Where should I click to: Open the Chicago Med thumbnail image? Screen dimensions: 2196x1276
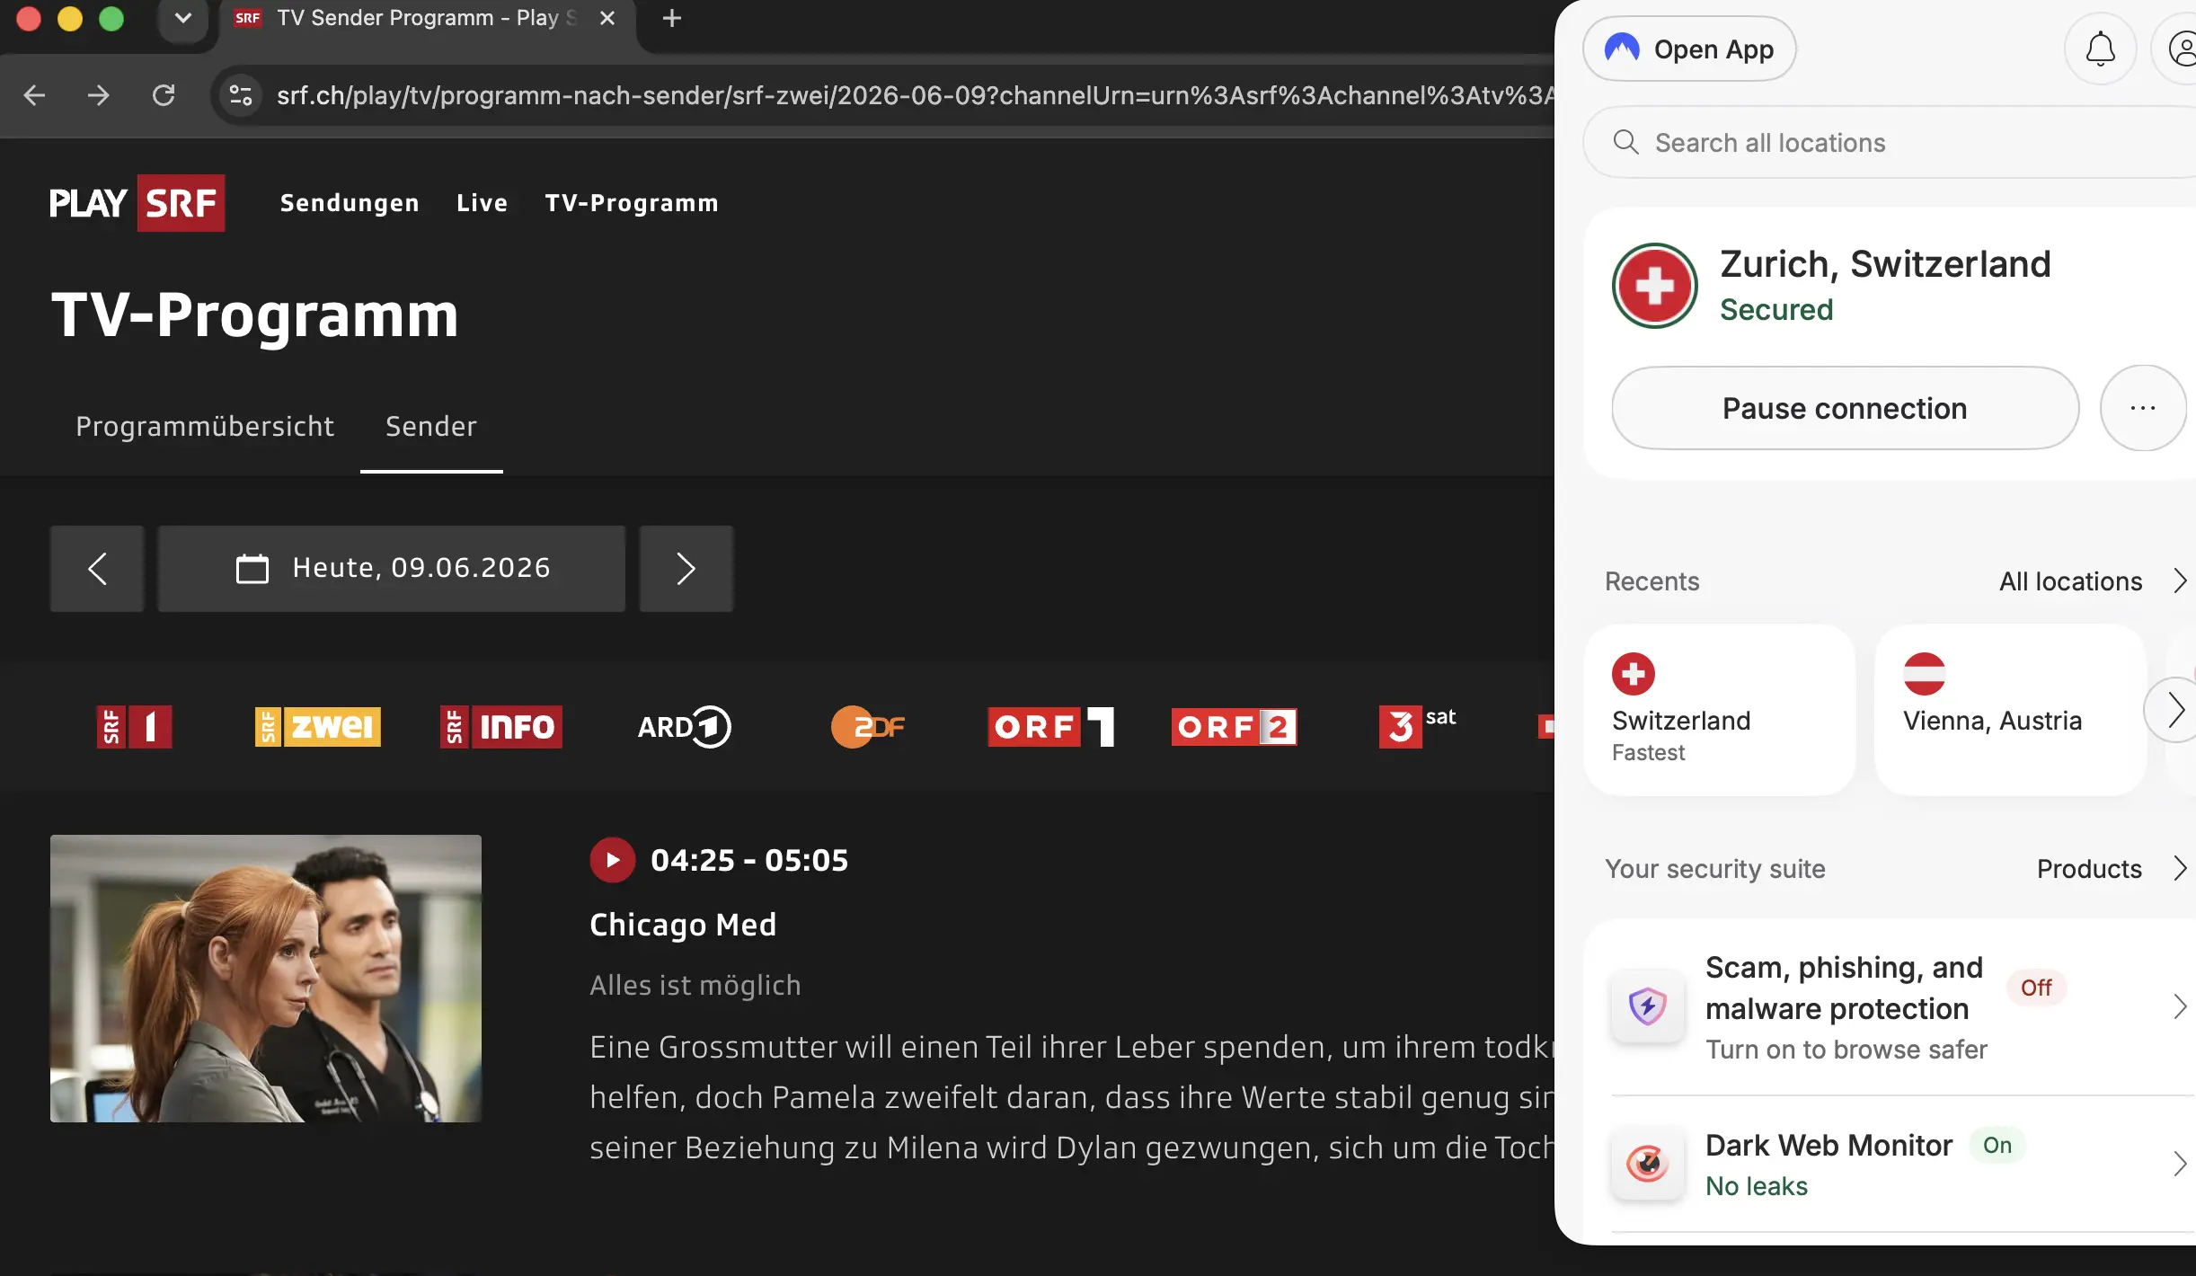click(266, 979)
